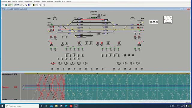Click the blue plus zoom-in toolbar icon
192x108 pixels.
click(x=28, y=5)
